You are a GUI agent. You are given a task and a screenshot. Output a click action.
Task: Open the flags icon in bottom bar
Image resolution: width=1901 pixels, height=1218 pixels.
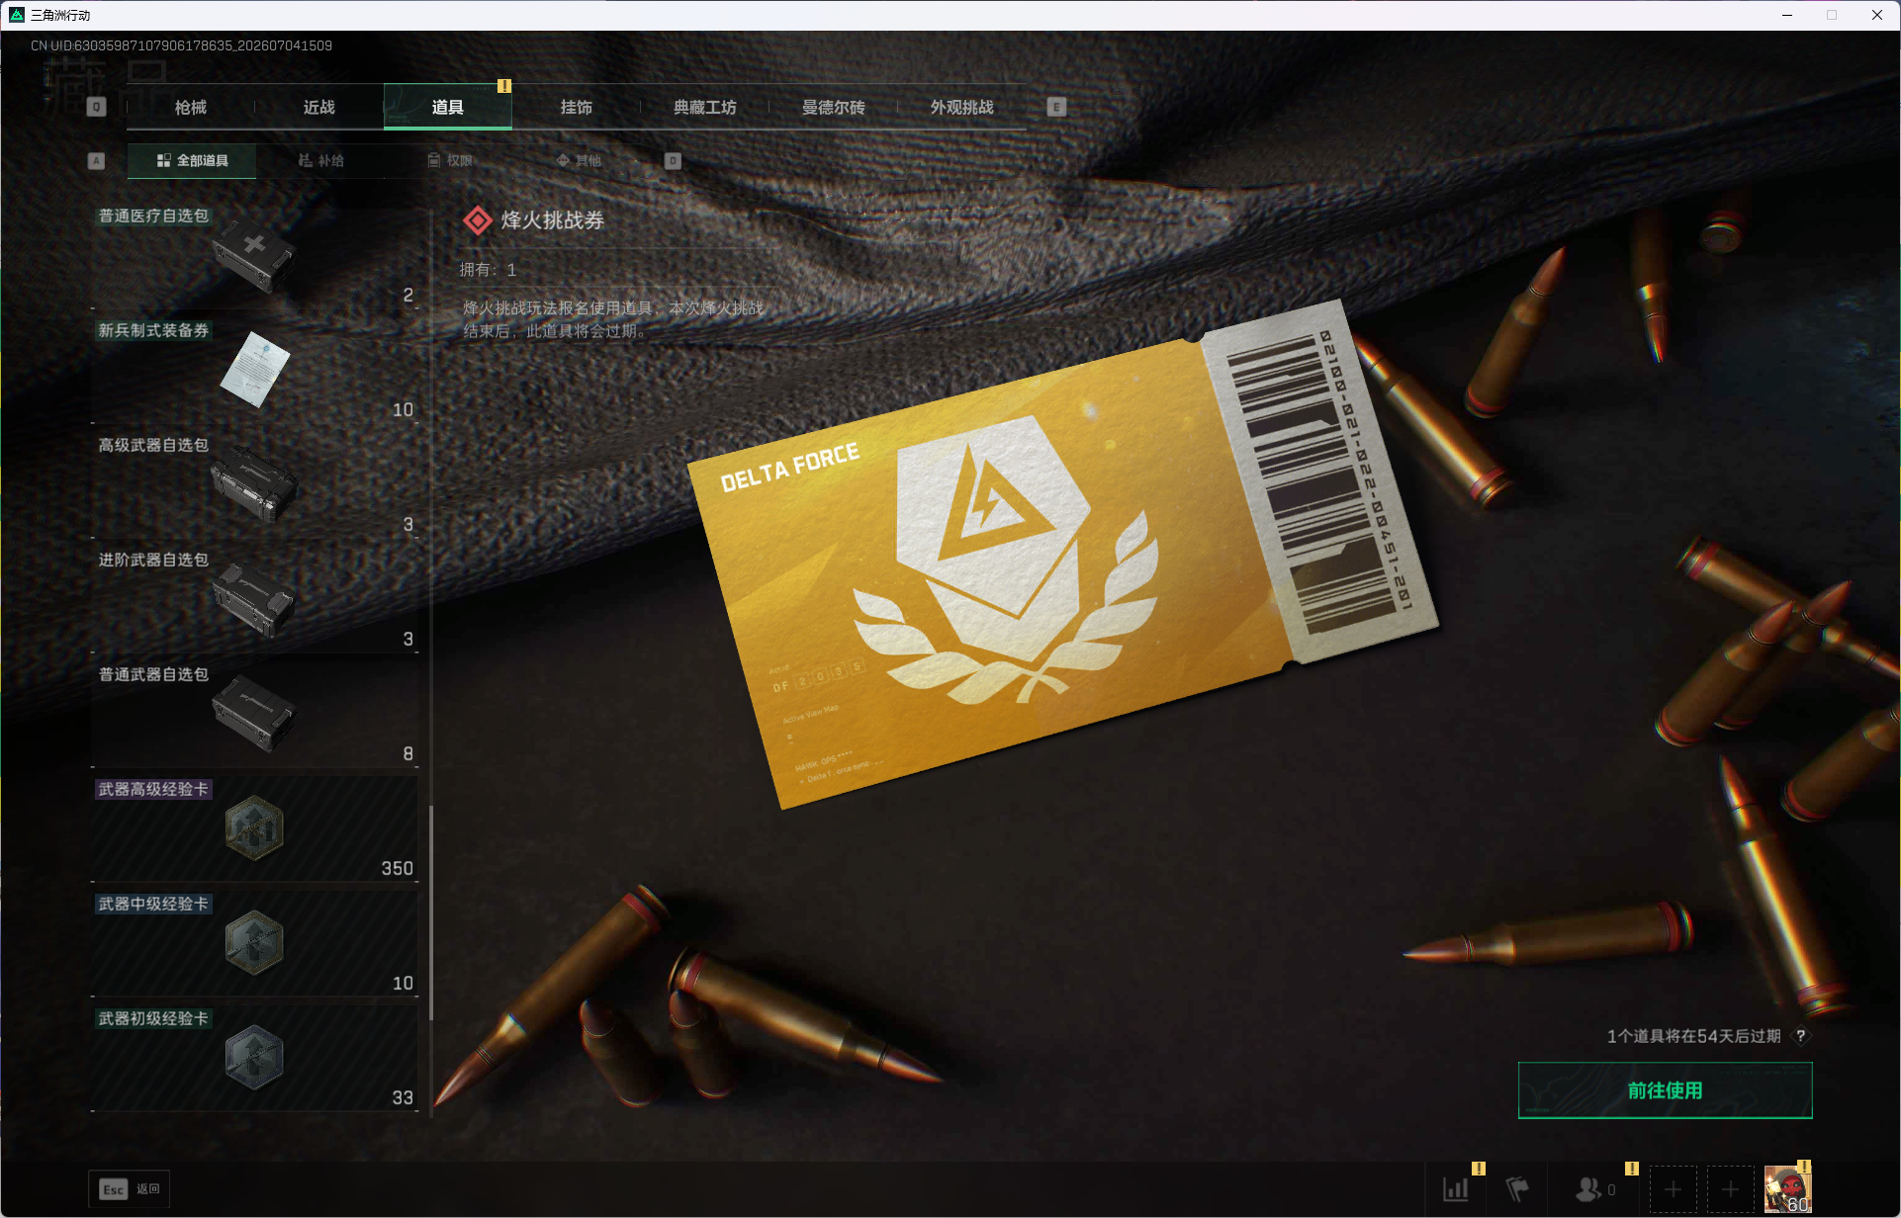click(1517, 1189)
